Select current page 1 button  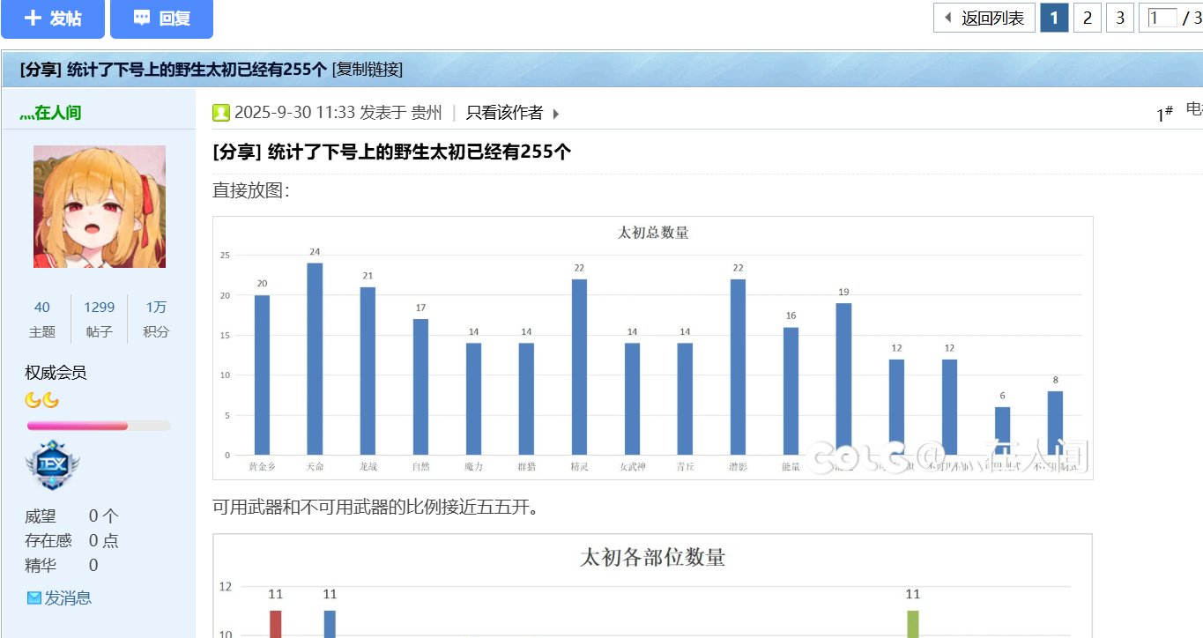coord(1054,18)
